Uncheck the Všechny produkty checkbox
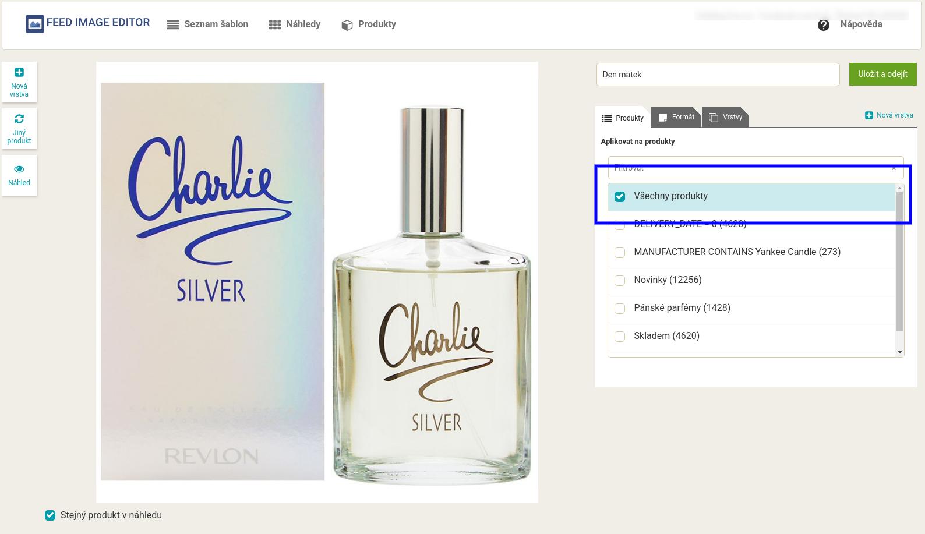The height and width of the screenshot is (534, 925). coord(620,197)
